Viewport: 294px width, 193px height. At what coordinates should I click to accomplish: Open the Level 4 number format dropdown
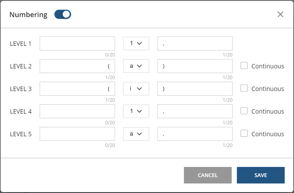(136, 111)
